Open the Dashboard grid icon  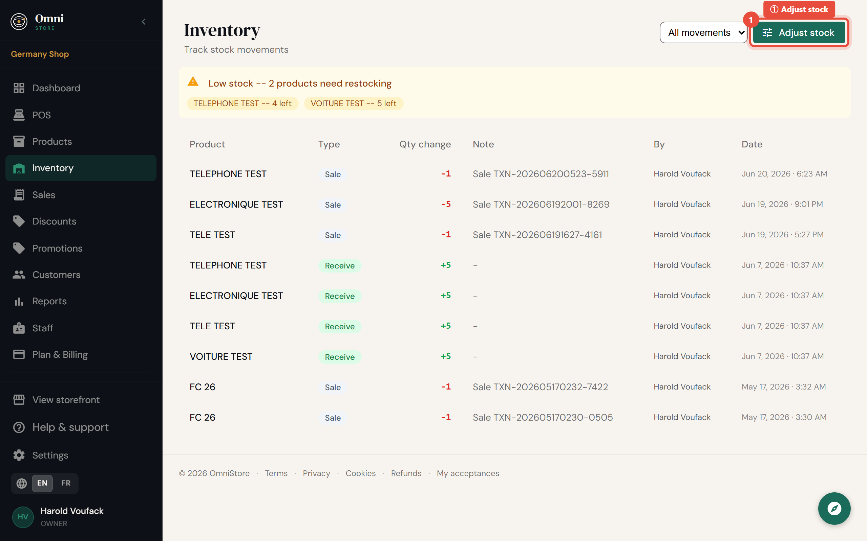pyautogui.click(x=19, y=88)
